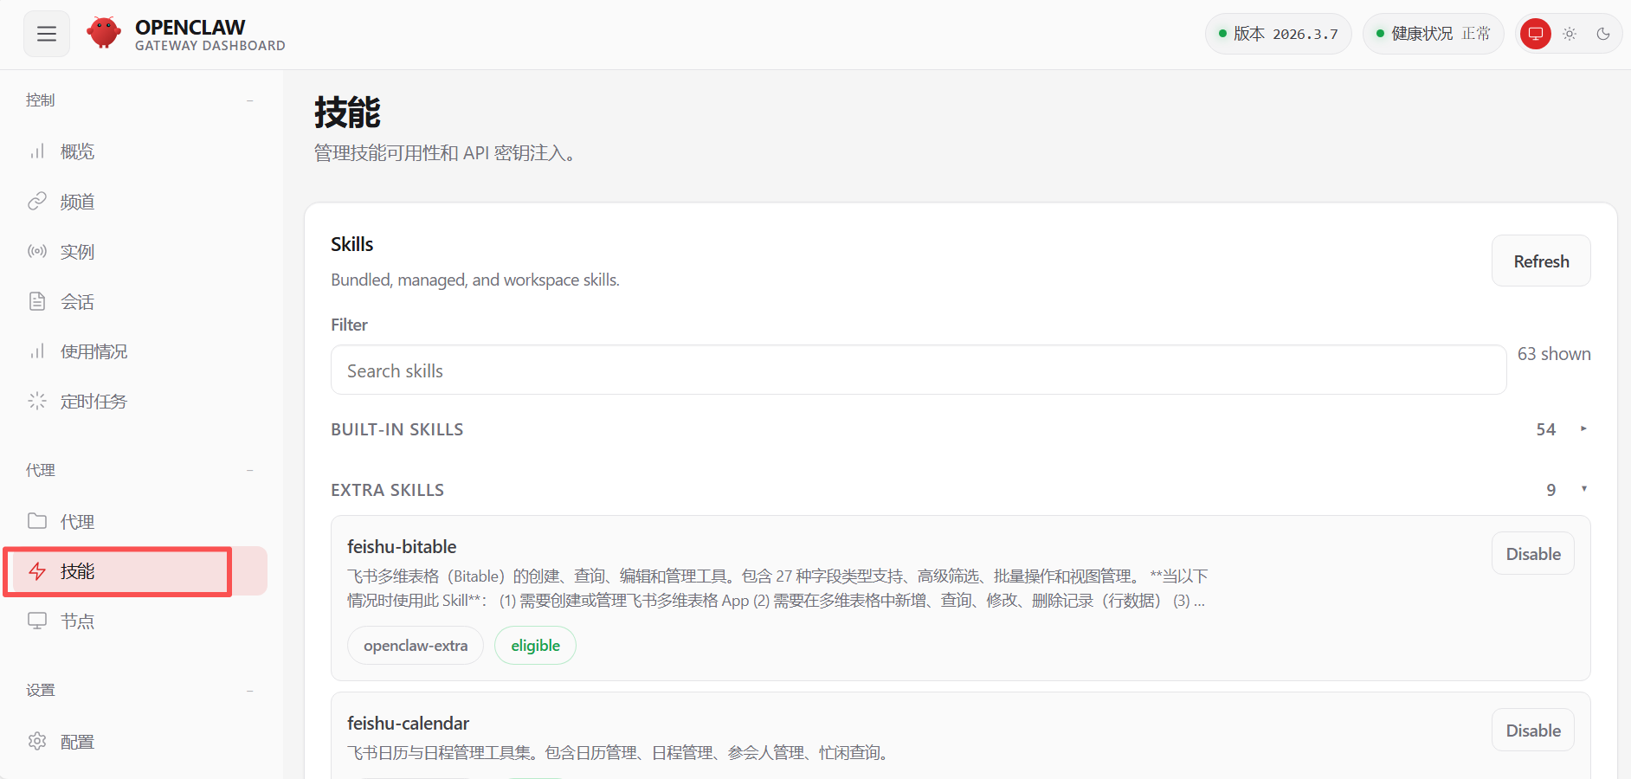Screen dimensions: 1631x779
Task: Click the "63 shown" count text
Action: pyautogui.click(x=1554, y=353)
